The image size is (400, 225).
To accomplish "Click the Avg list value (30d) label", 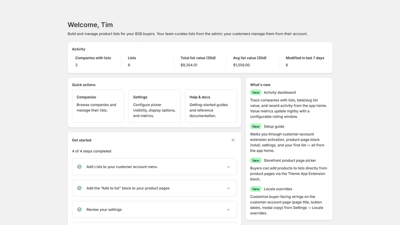I will 250,58.
